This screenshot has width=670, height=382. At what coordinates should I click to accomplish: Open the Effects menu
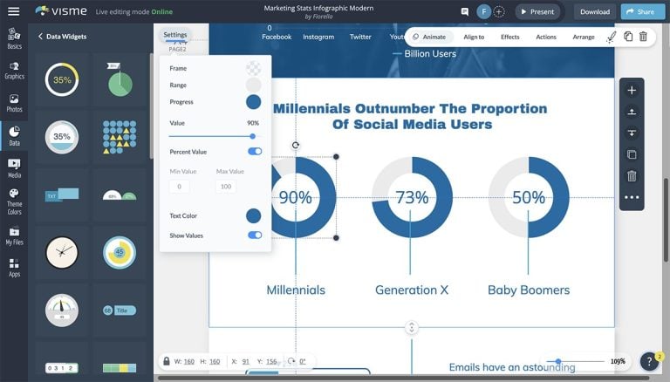[x=509, y=38]
